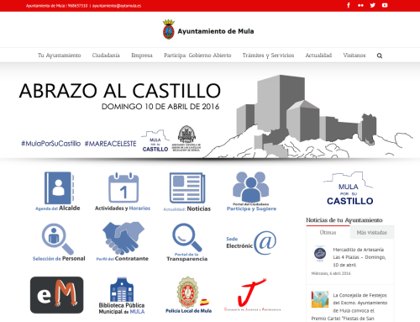Image resolution: width=420 pixels, height=322 pixels.
Task: Click Mula por su Castillo sidebar logo
Action: pyautogui.click(x=349, y=188)
